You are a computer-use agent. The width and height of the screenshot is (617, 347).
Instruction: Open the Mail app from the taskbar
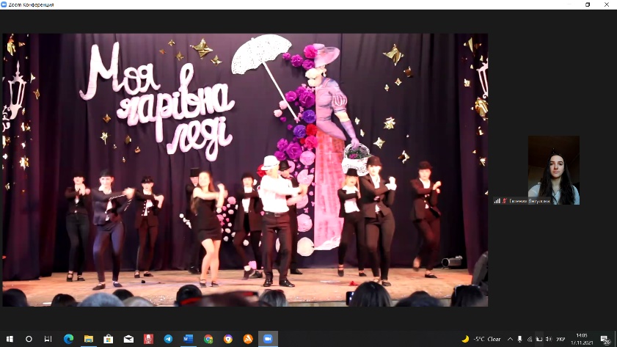pyautogui.click(x=128, y=339)
